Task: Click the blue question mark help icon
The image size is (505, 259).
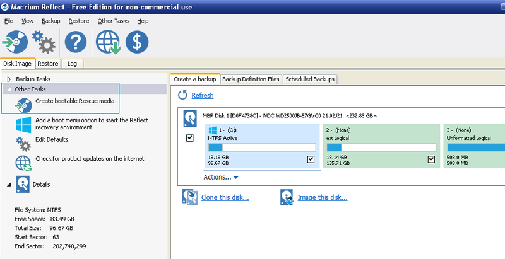Action: 76,42
